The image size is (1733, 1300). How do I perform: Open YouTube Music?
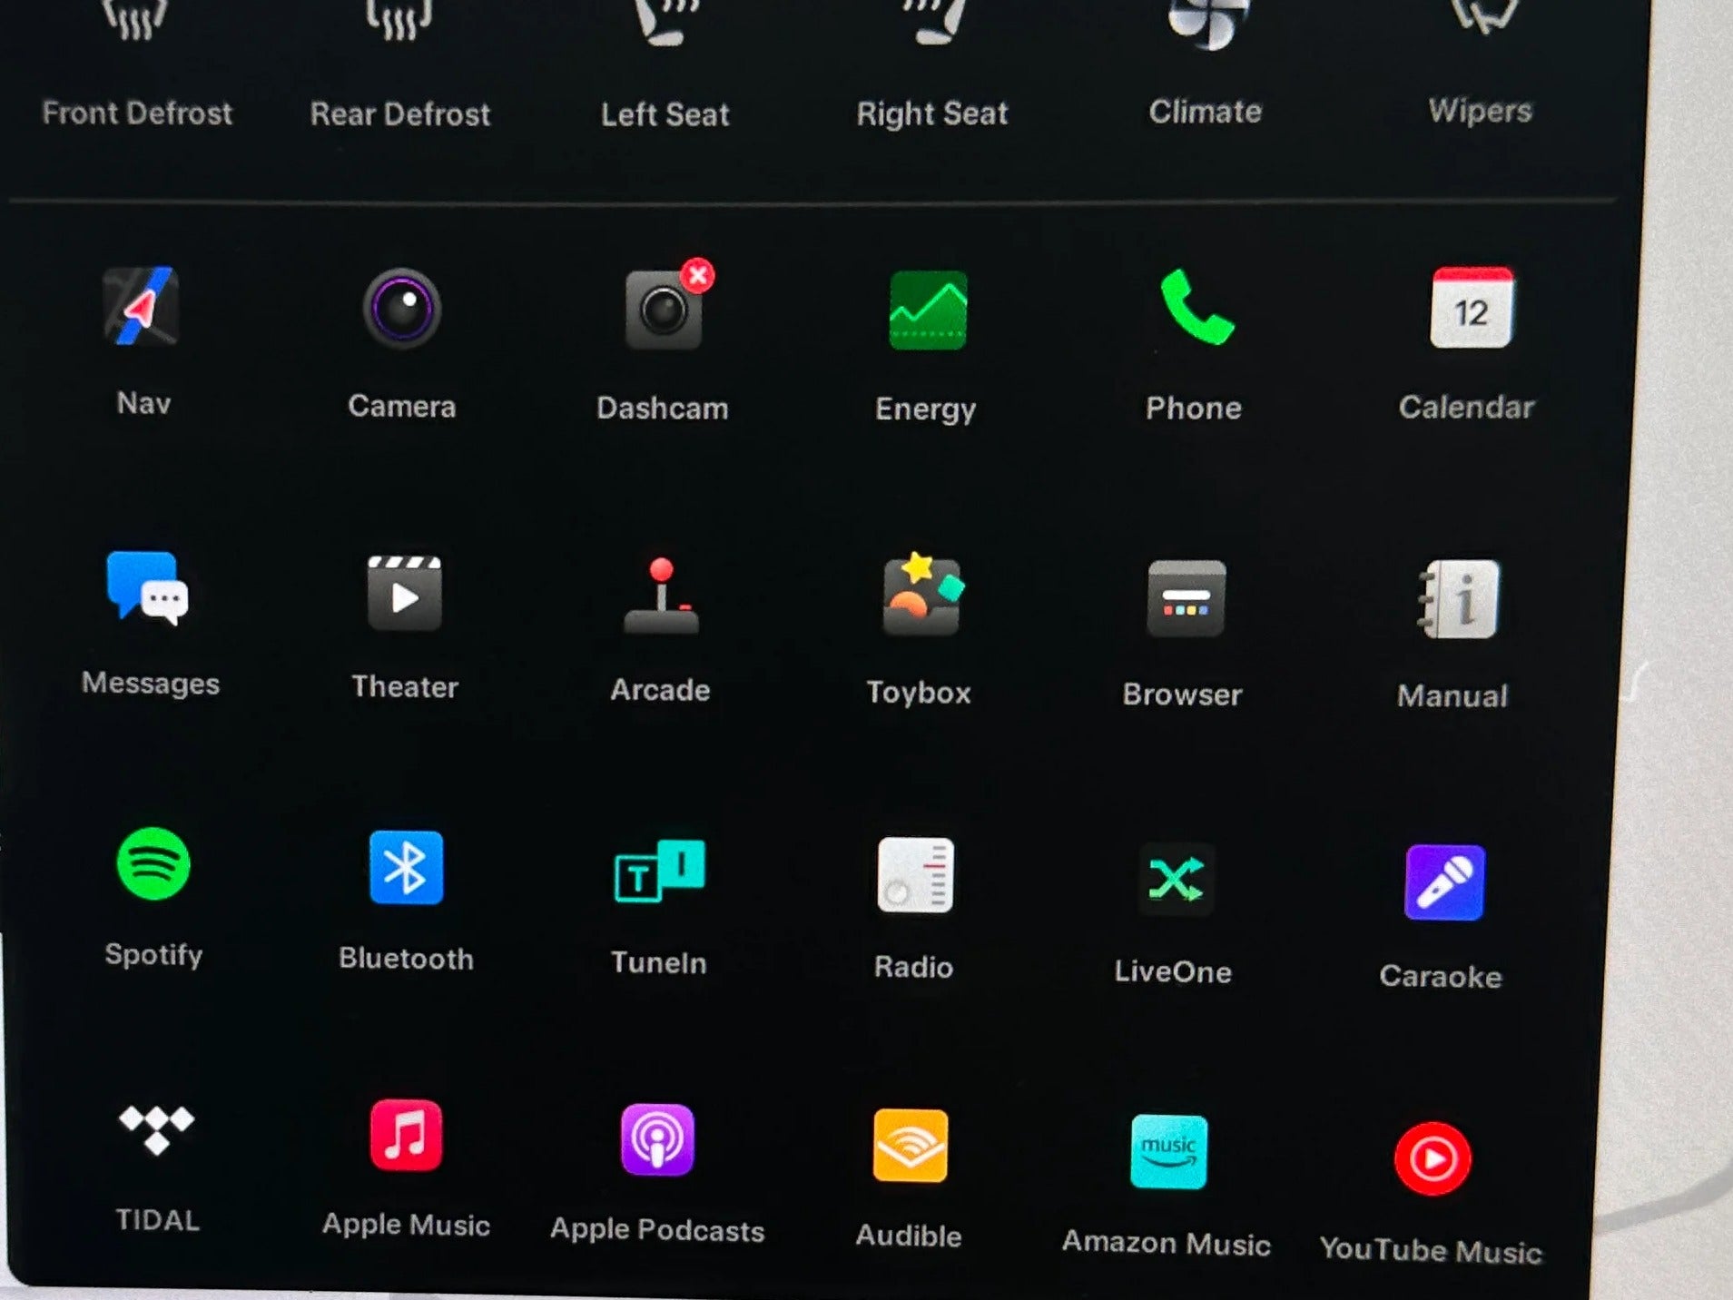point(1432,1159)
